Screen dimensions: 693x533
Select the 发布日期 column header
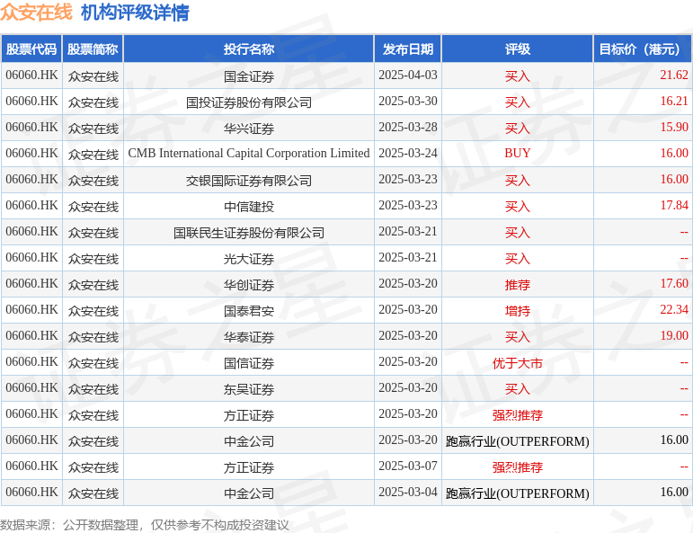[x=408, y=49]
